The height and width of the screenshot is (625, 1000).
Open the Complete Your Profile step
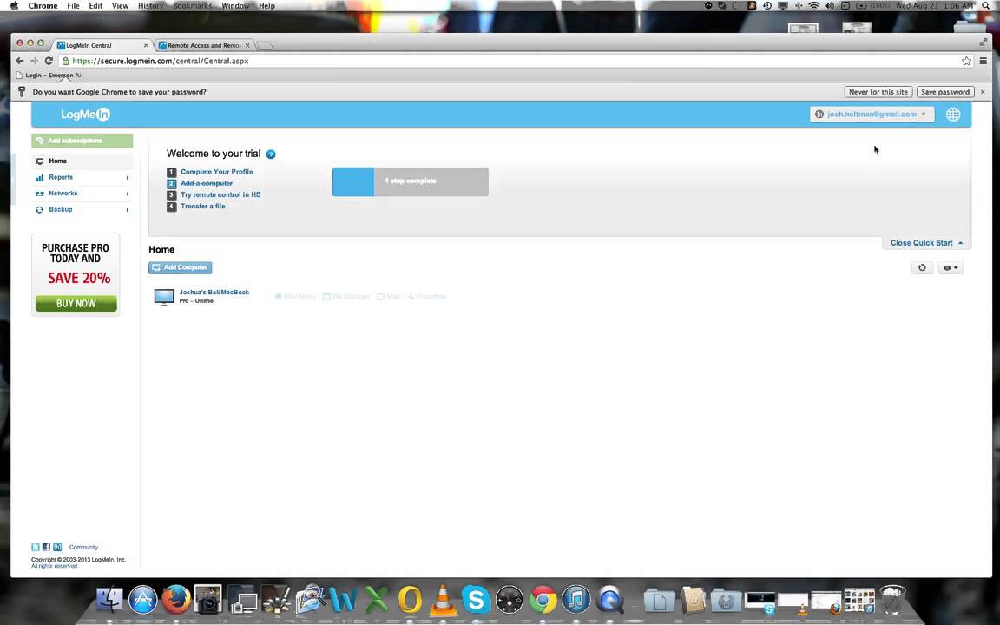pyautogui.click(x=216, y=172)
